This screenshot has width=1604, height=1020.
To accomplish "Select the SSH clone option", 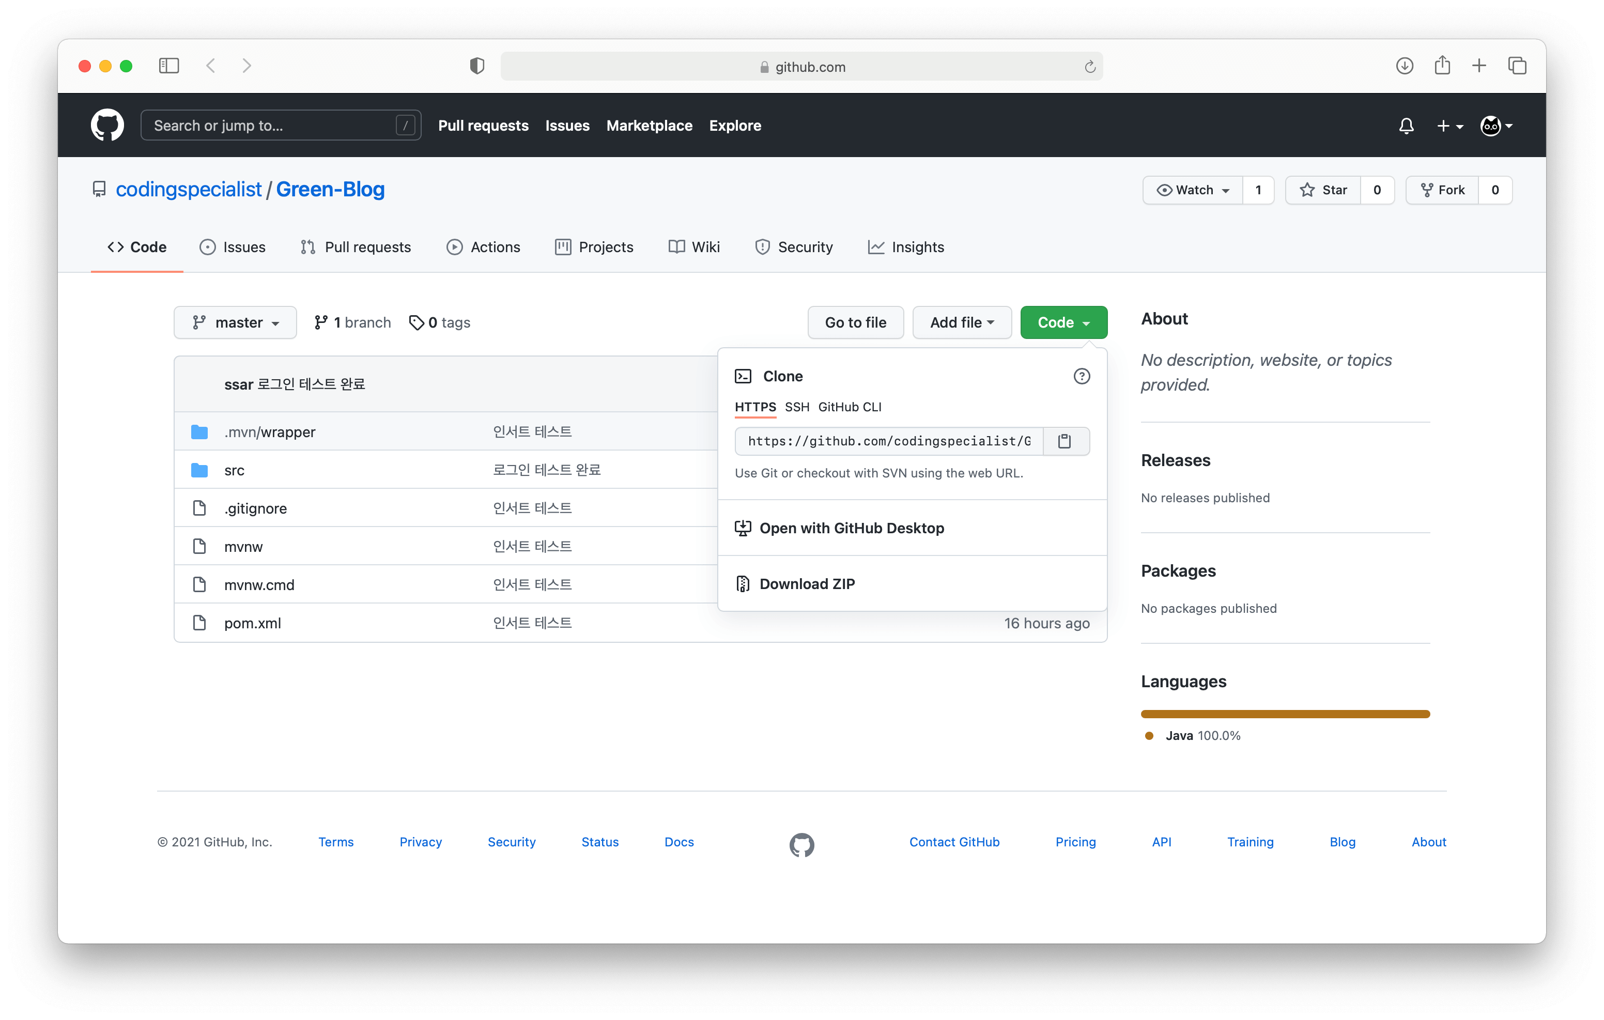I will click(x=797, y=407).
